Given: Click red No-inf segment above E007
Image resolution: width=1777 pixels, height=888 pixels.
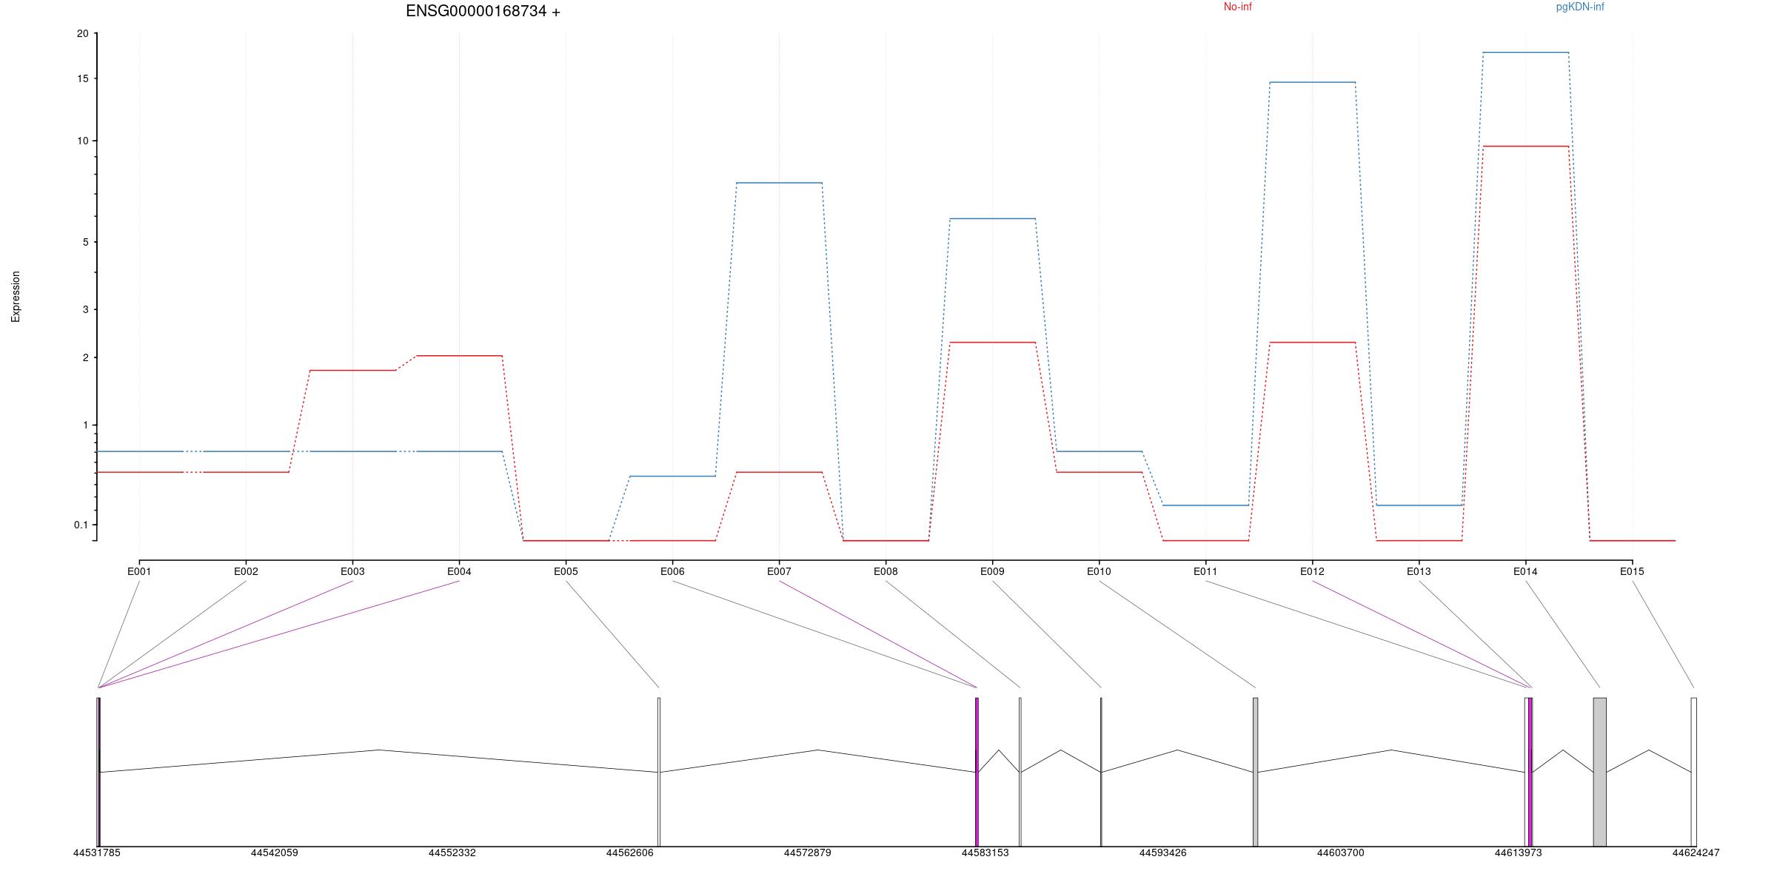Looking at the screenshot, I should (x=779, y=472).
